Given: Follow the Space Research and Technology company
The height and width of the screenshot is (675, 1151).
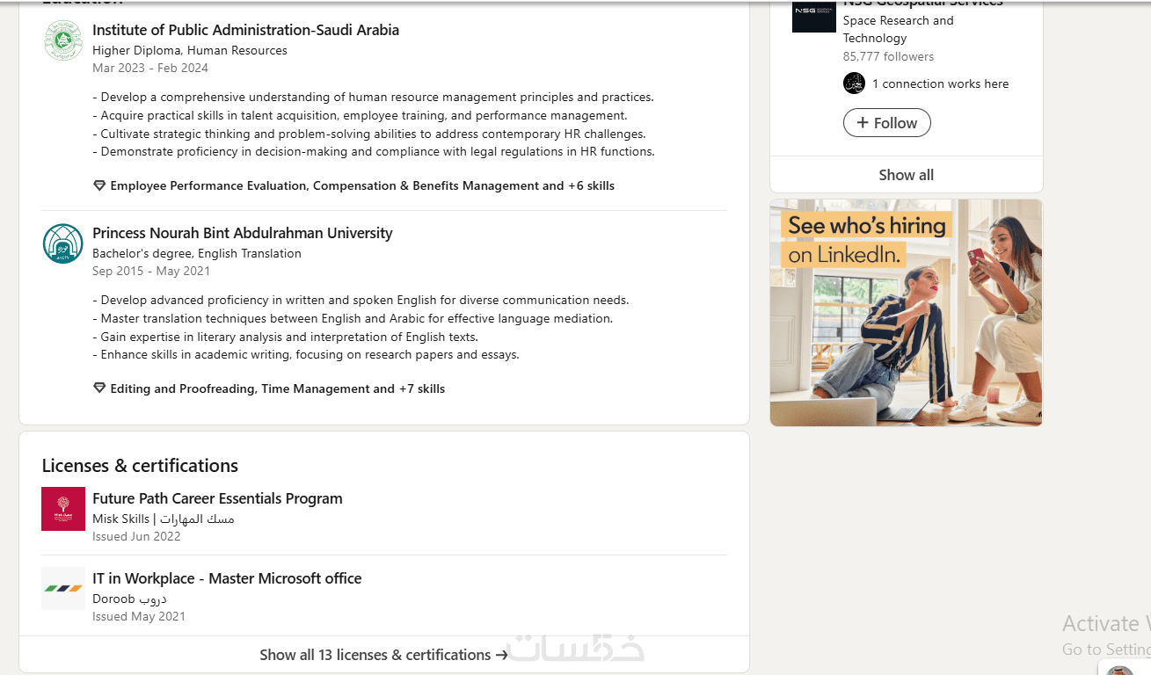Looking at the screenshot, I should 886,123.
